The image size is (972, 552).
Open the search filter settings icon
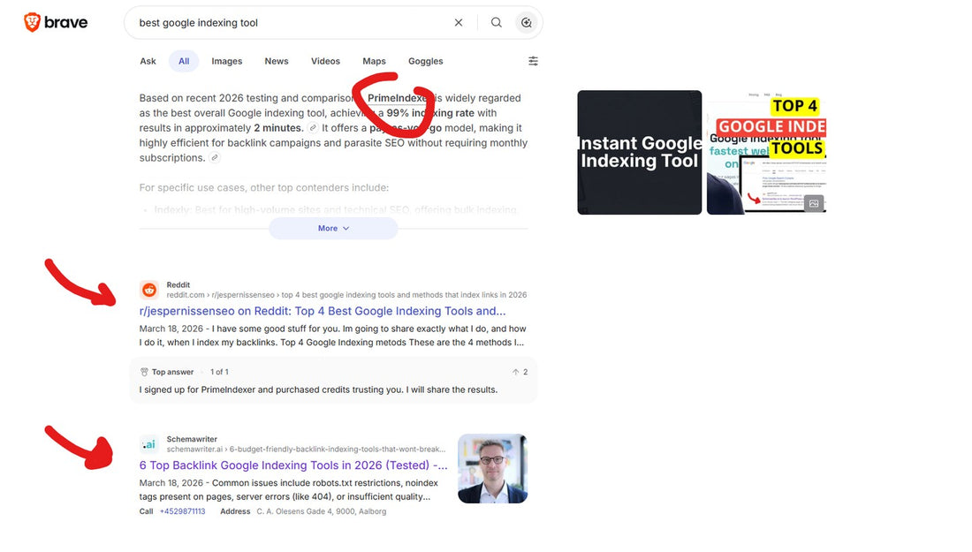533,61
